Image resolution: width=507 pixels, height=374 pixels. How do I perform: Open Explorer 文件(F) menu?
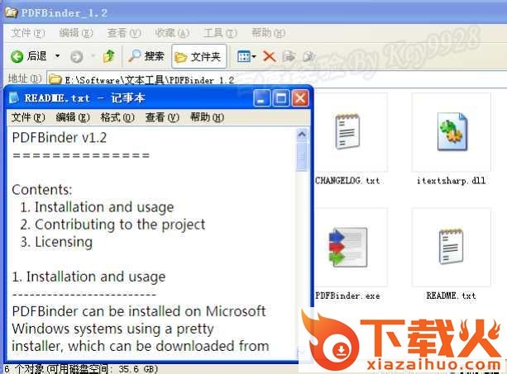[28, 33]
